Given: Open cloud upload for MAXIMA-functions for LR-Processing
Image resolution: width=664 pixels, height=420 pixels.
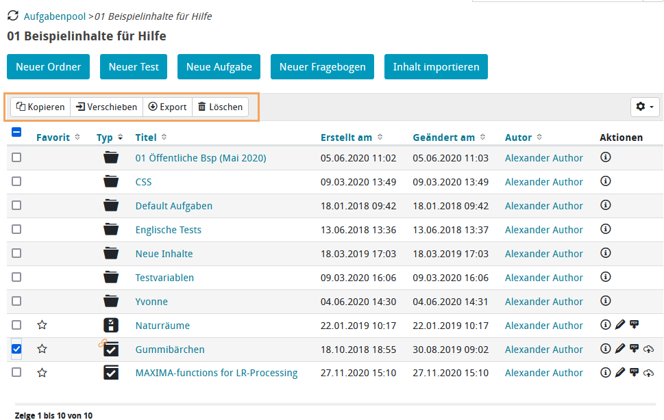Looking at the screenshot, I should pyautogui.click(x=649, y=372).
